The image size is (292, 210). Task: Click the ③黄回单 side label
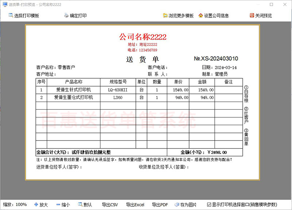point(246,137)
